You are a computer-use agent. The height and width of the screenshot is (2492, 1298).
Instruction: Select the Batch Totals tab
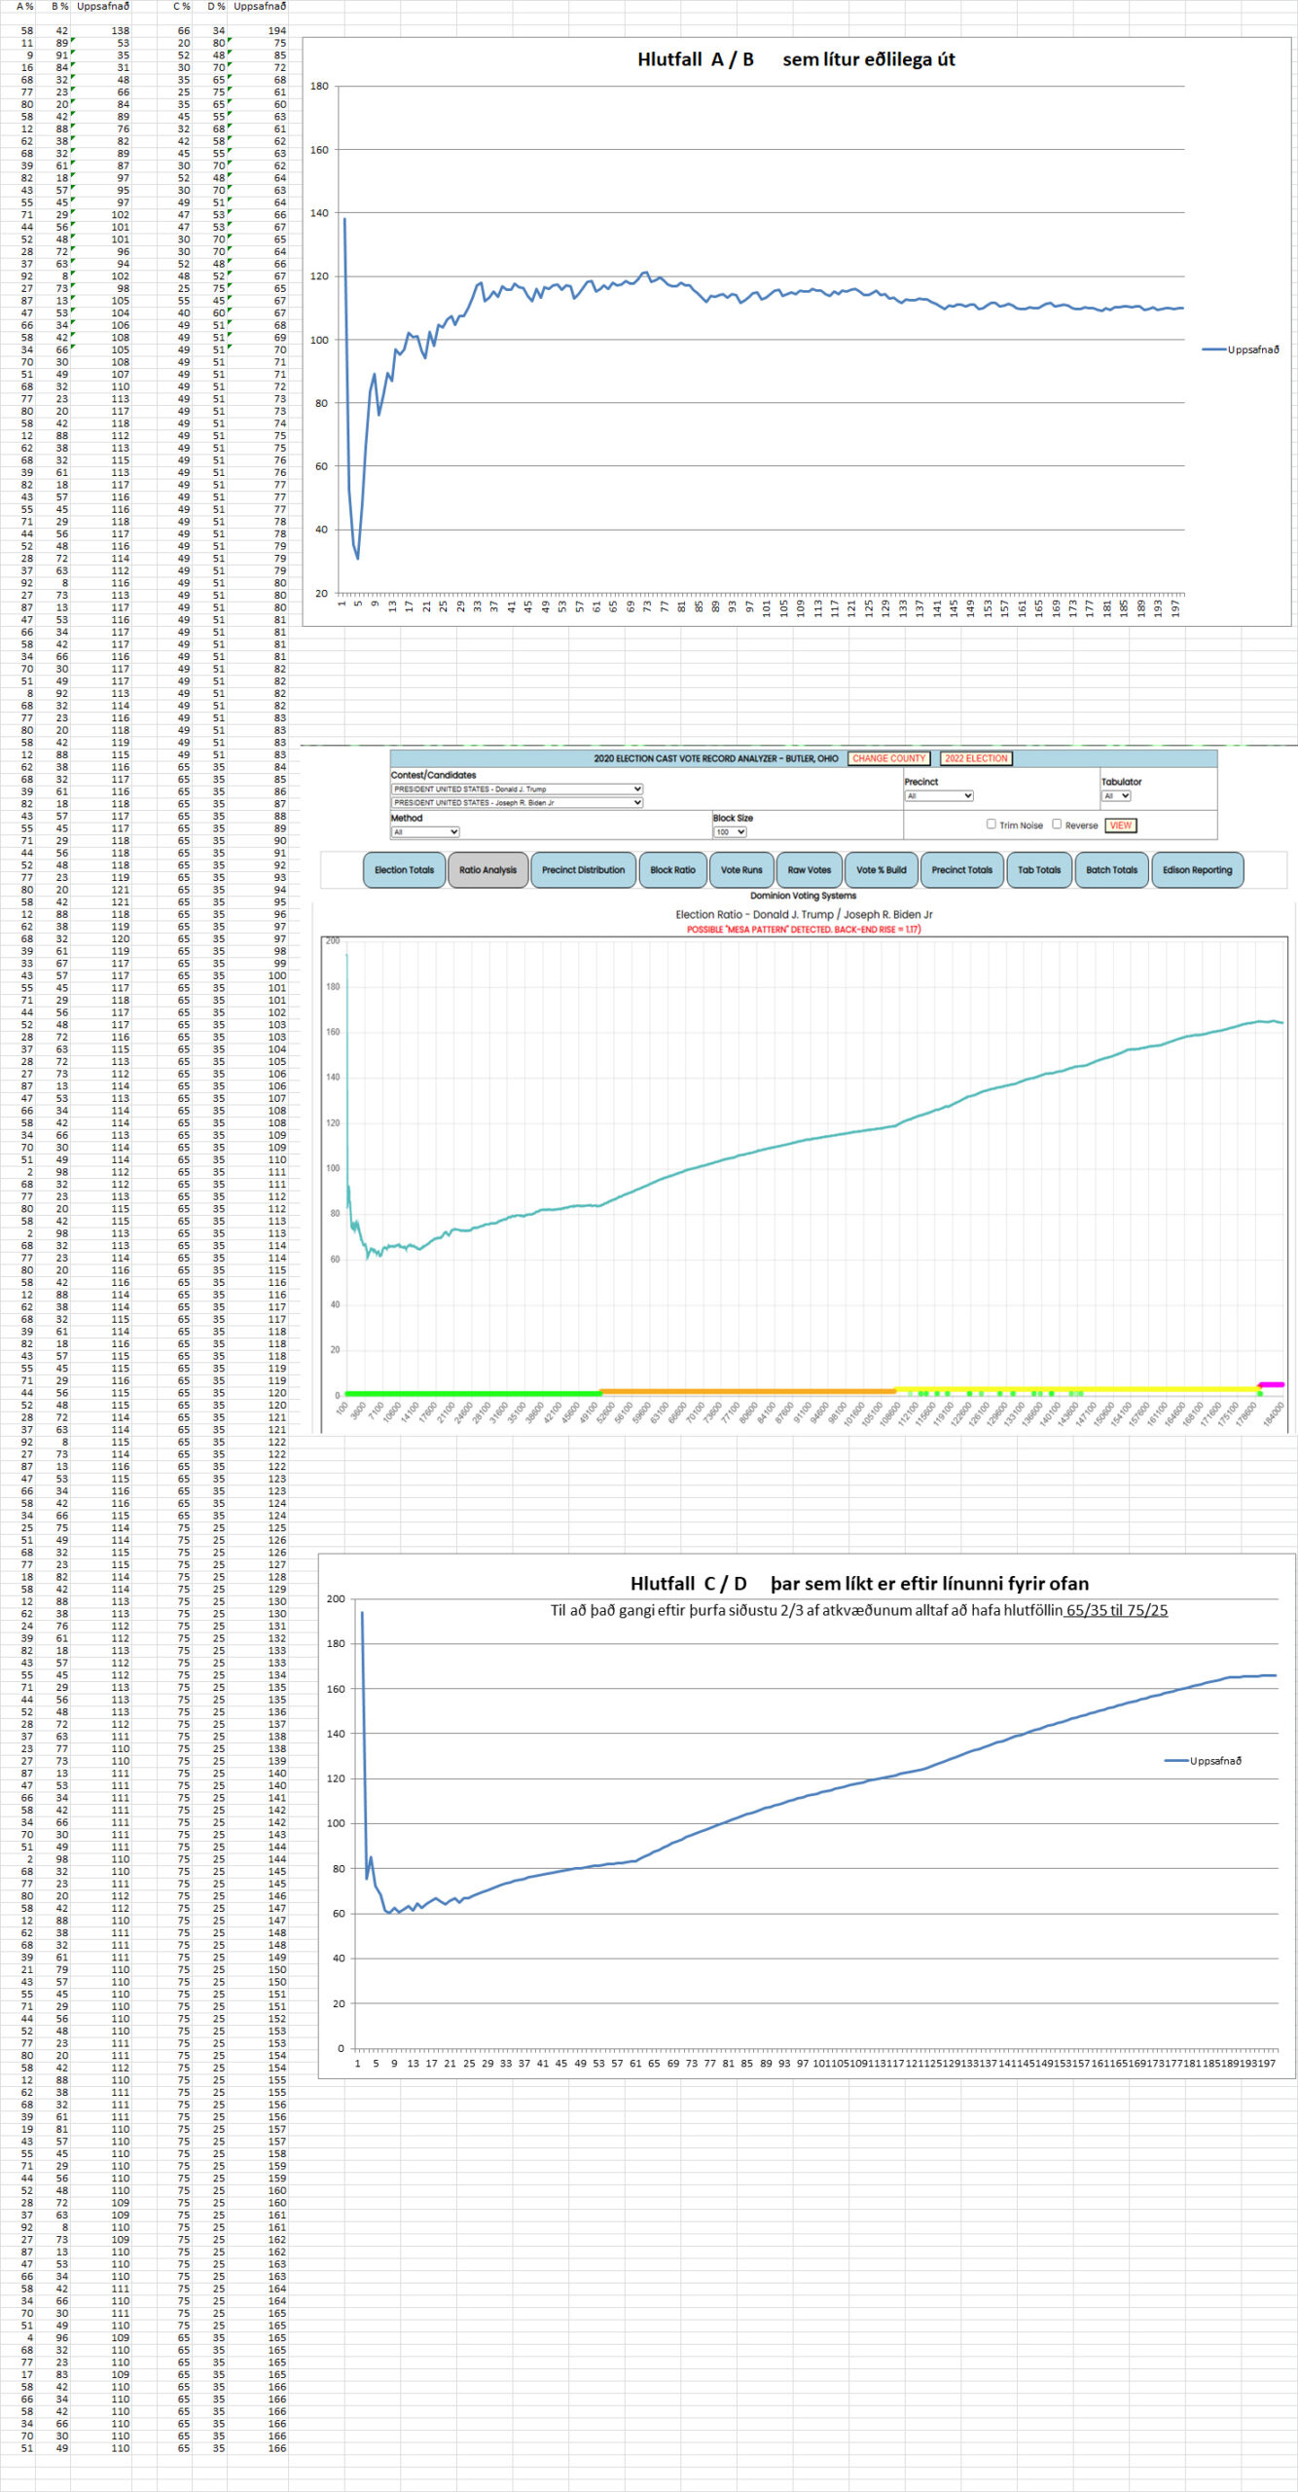point(1111,870)
